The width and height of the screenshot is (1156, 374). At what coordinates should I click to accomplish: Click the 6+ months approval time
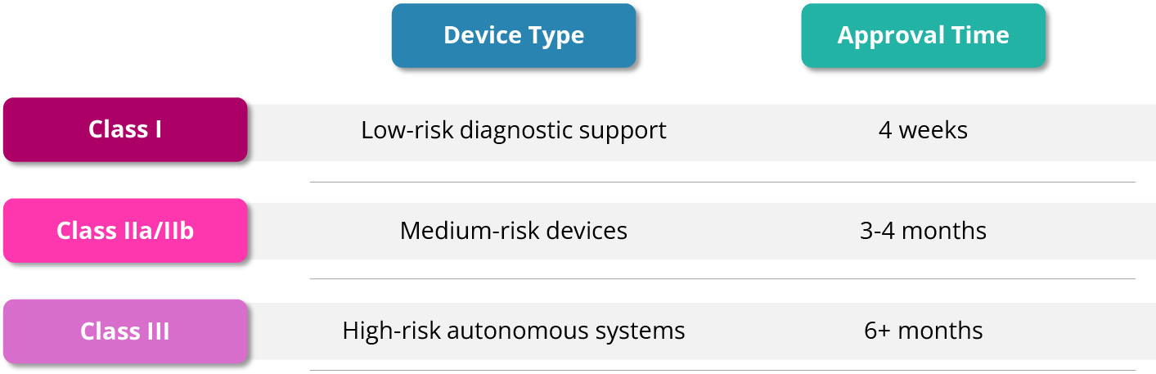[923, 331]
